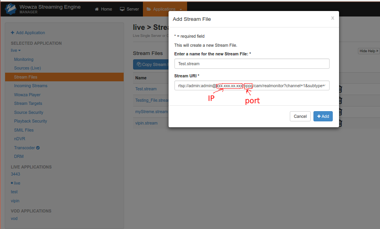Screen dimensions: 380x229
Task: Open the DRM sidebar item
Action: point(19,156)
